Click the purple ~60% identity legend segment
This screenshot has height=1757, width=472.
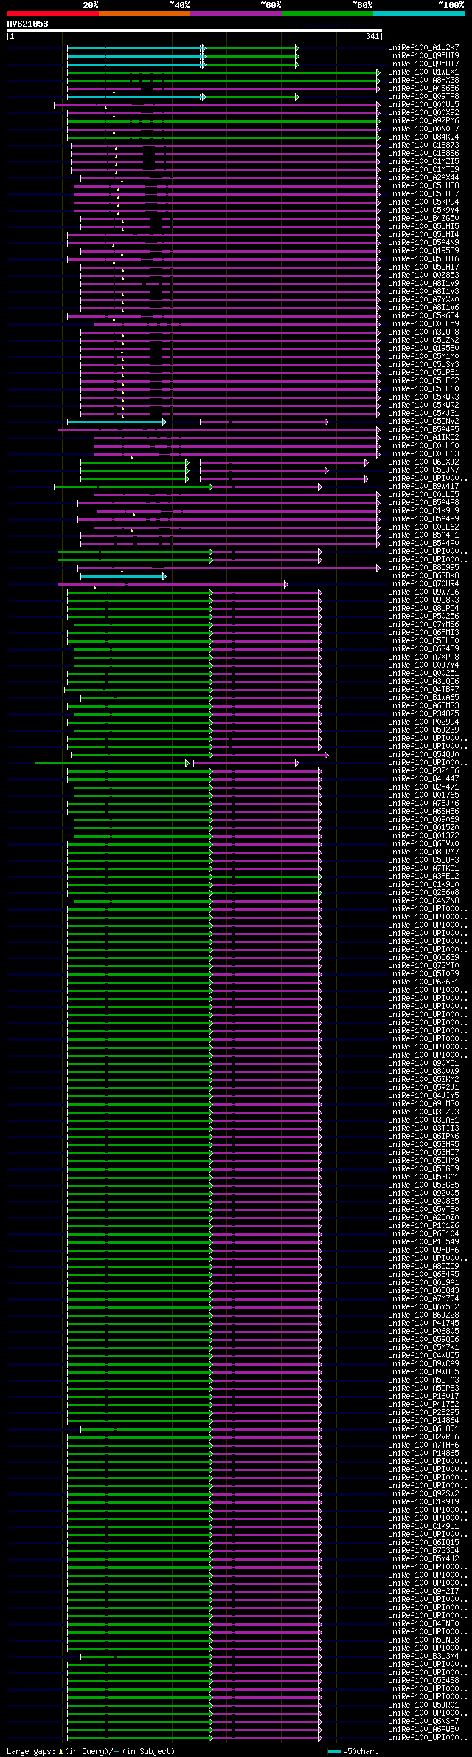point(235,13)
